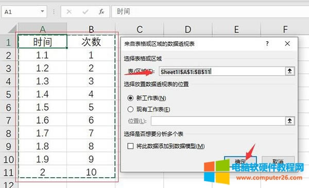The height and width of the screenshot is (188, 309).
Task: Close the PivotTable dialog with the X
Action: (287, 44)
